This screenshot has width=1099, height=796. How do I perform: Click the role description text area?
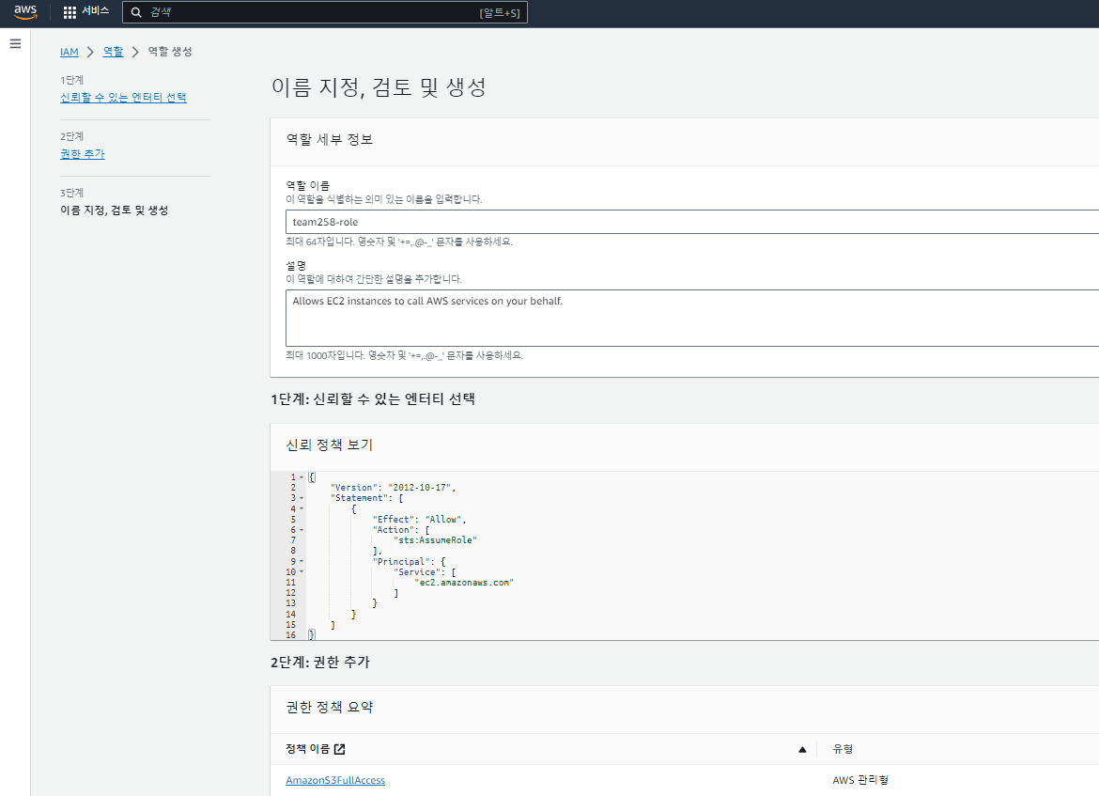click(691, 318)
